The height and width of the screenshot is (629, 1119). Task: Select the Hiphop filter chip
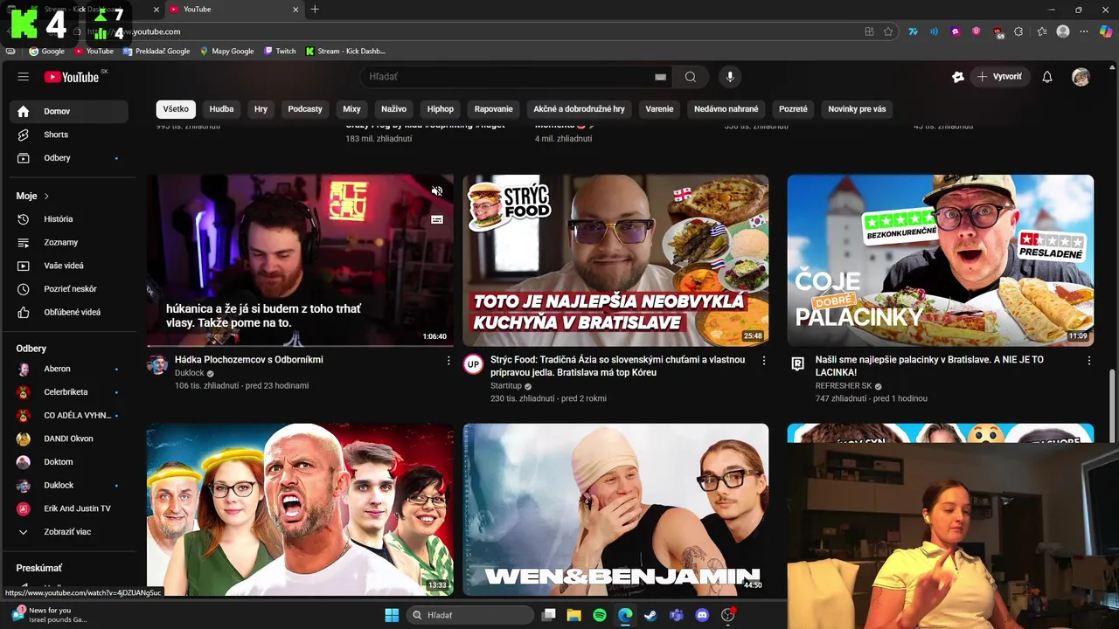click(x=441, y=109)
